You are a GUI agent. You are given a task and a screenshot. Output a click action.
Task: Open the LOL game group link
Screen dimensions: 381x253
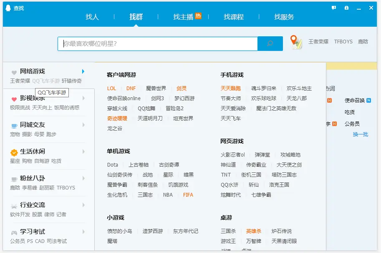(x=111, y=89)
